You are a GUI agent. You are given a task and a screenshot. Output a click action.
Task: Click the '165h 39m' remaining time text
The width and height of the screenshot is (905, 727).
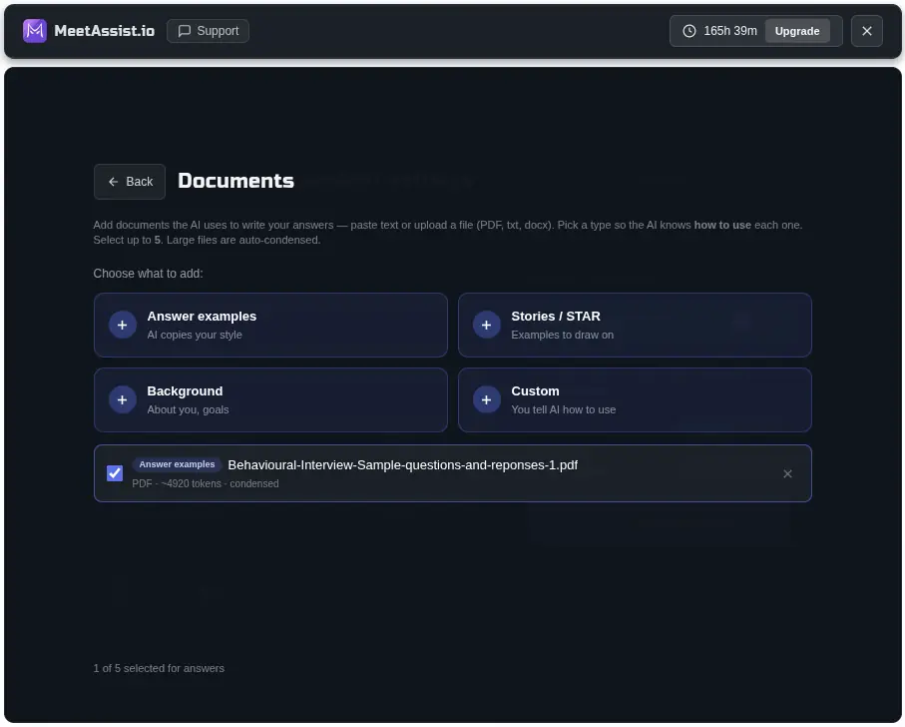point(730,31)
